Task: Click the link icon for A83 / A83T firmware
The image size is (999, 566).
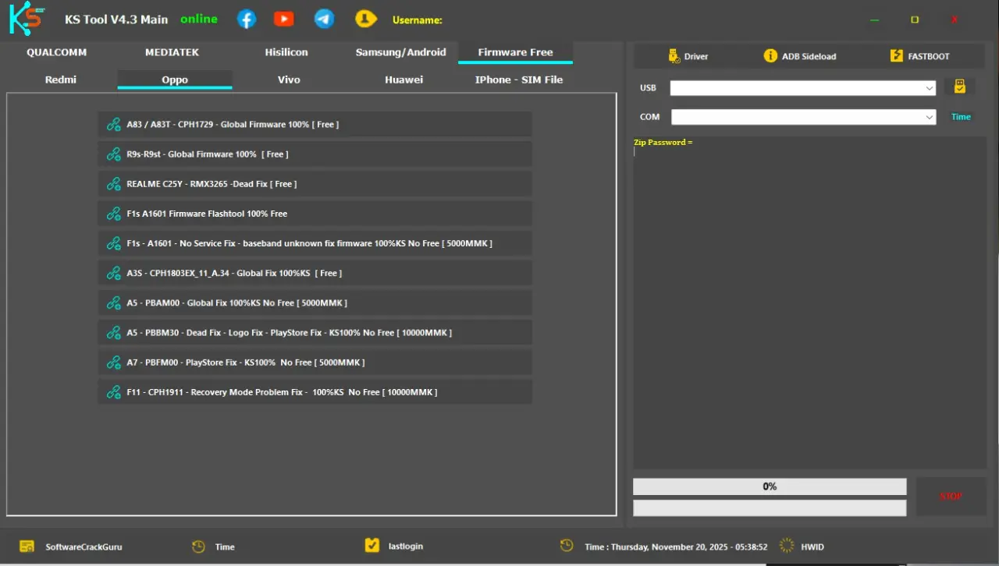Action: [x=113, y=124]
